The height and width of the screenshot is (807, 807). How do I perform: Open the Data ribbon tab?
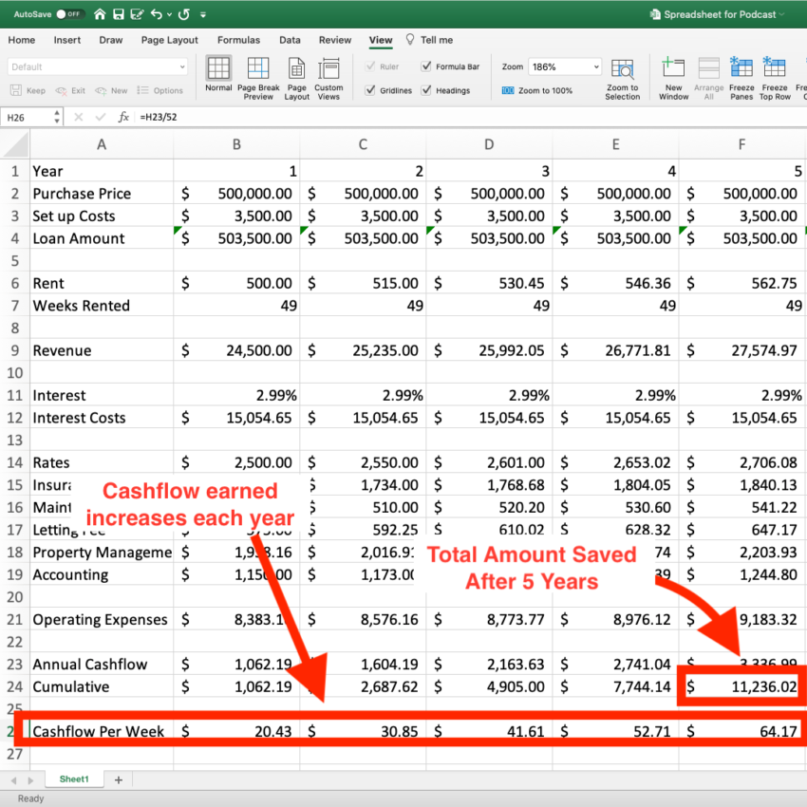pos(290,40)
